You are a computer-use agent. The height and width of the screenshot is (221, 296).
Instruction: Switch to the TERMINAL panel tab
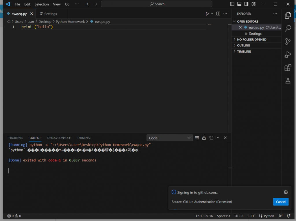84,138
